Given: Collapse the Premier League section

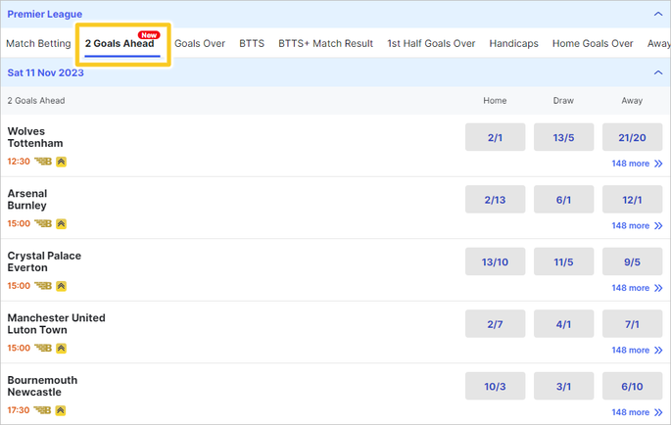Looking at the screenshot, I should tap(657, 14).
